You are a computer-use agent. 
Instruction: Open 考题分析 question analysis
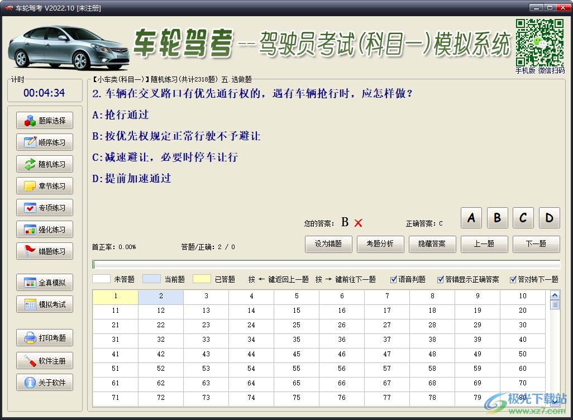380,244
